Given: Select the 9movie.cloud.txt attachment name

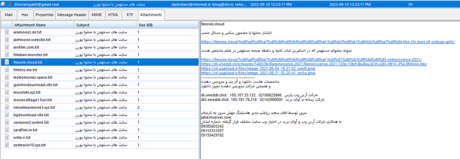Looking at the screenshot, I should (28, 63).
